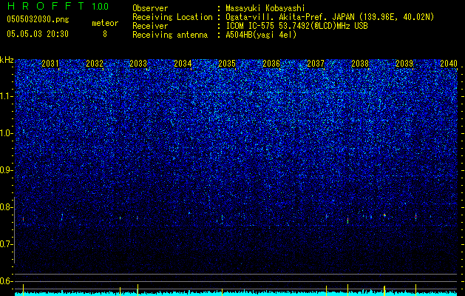
Task: Select the meteor count value 8
Action: 105,34
